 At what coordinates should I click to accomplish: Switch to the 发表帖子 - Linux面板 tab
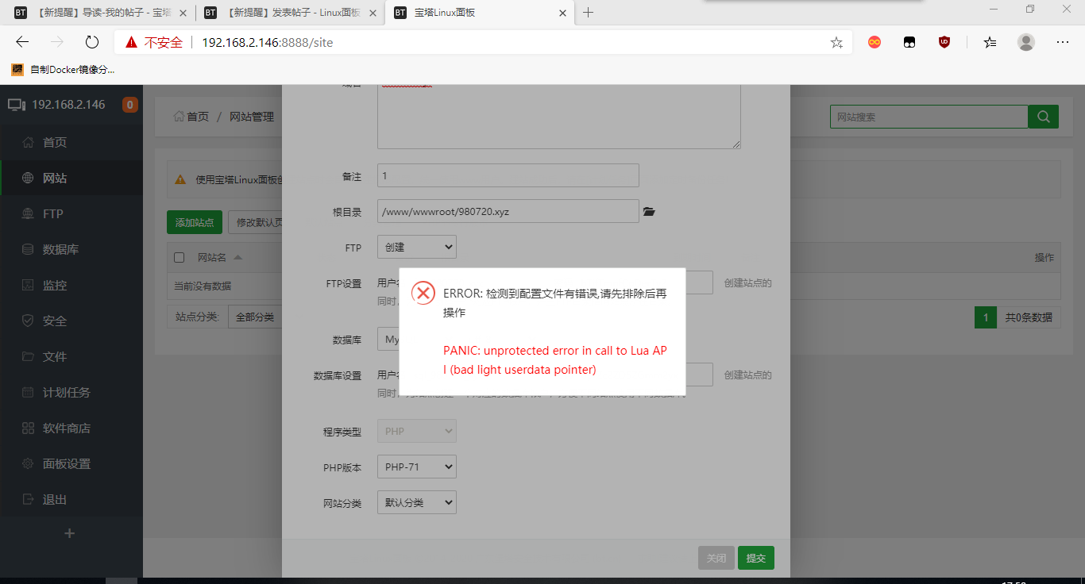click(289, 13)
